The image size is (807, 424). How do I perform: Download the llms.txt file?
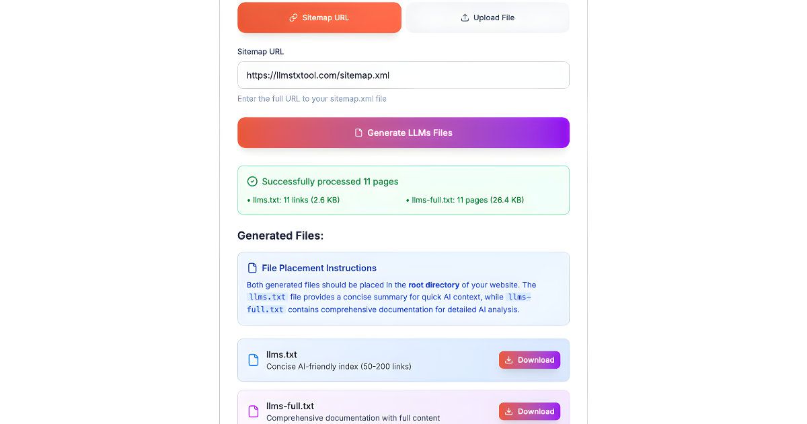click(529, 360)
